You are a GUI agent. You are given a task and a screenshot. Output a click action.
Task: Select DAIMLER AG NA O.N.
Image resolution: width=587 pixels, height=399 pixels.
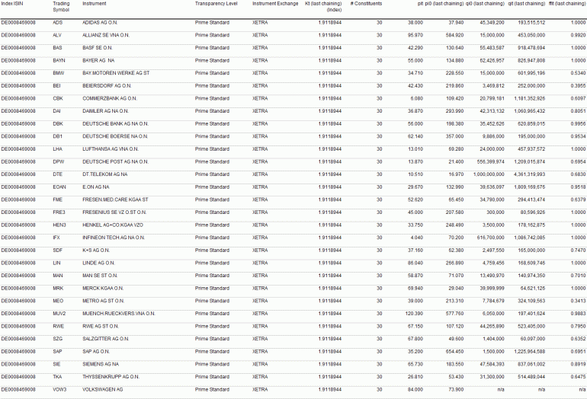pyautogui.click(x=105, y=111)
